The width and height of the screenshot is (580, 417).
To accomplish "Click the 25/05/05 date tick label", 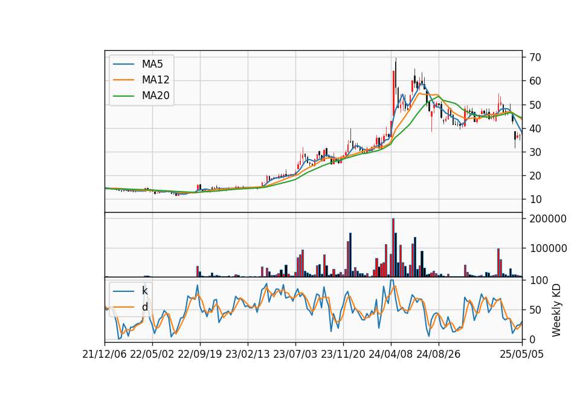I will (522, 354).
